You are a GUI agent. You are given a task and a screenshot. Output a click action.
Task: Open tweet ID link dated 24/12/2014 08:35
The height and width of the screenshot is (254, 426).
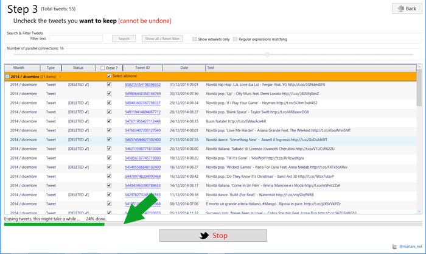[x=142, y=121]
